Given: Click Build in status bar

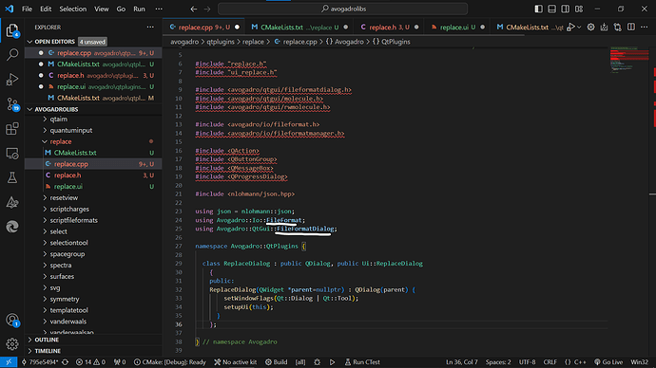Looking at the screenshot, I should pyautogui.click(x=276, y=362).
